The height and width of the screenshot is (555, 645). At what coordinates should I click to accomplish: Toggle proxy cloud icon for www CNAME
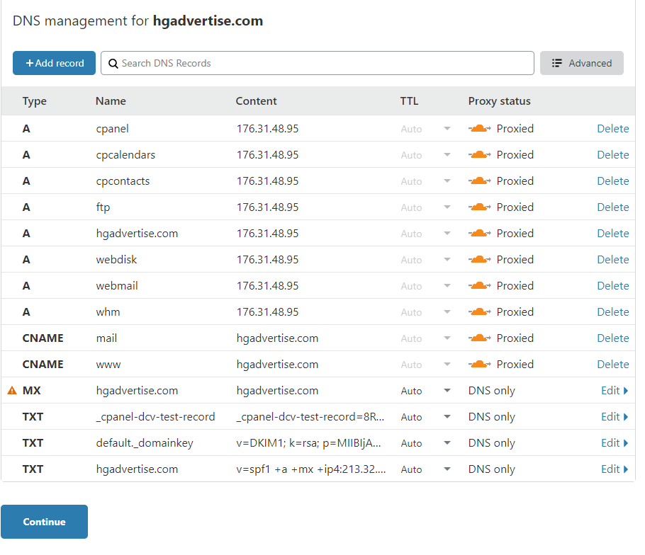480,365
